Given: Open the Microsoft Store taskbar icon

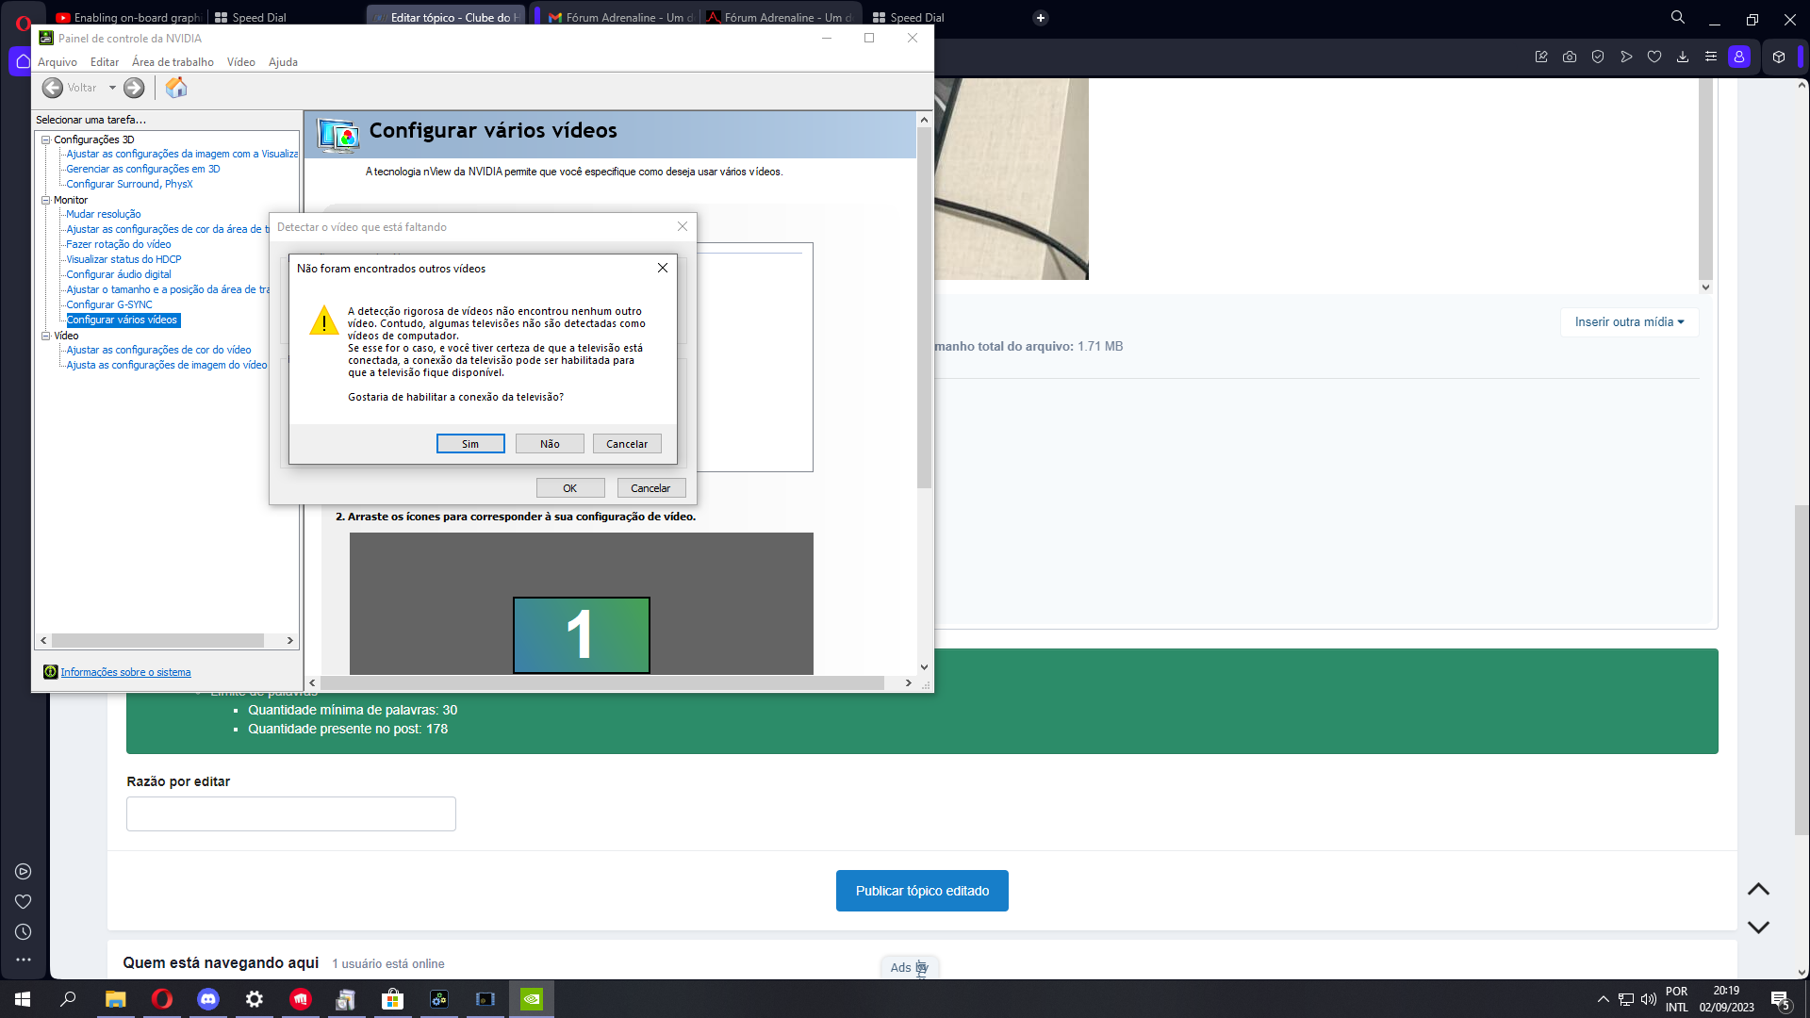Looking at the screenshot, I should tap(393, 999).
